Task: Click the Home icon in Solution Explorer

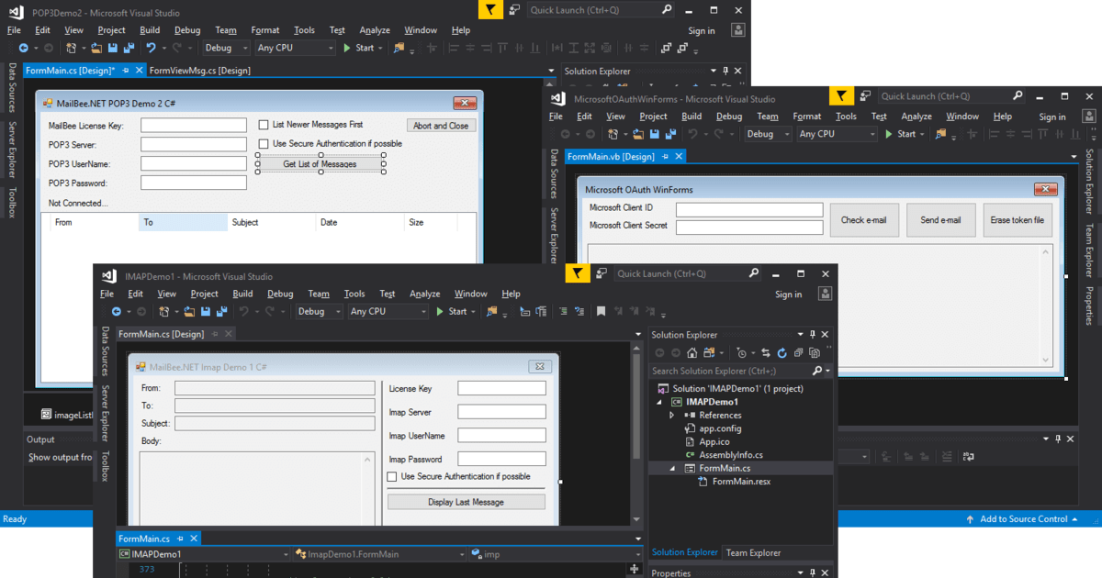Action: click(692, 352)
